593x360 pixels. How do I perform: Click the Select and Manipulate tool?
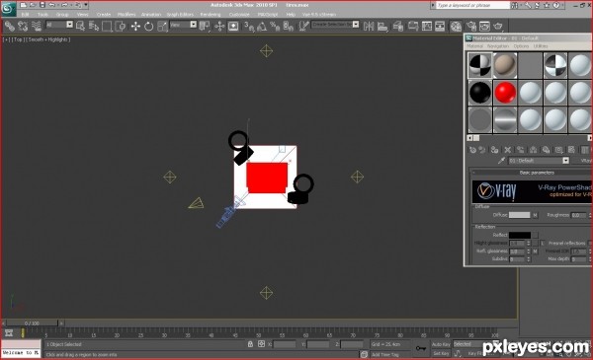[219, 26]
